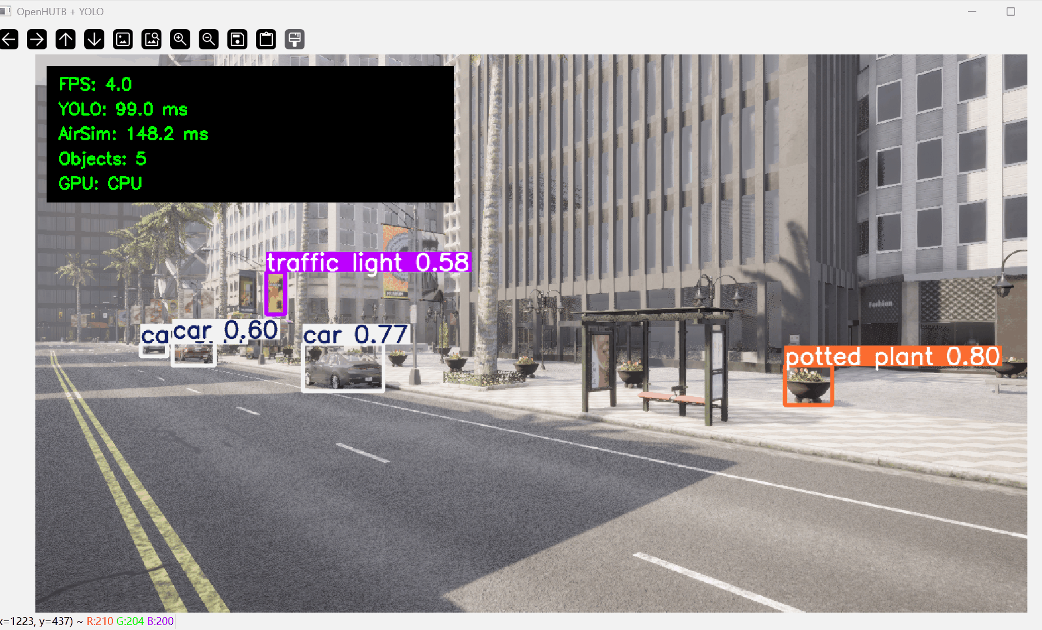Click the fit image to window icon
The image size is (1042, 630).
(152, 39)
